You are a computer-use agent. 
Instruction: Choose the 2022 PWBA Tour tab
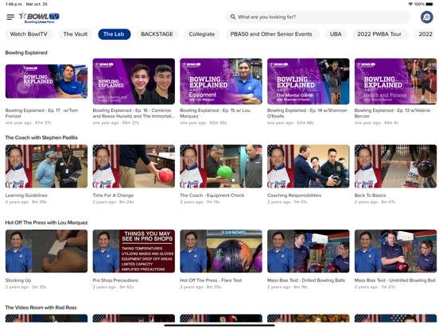click(379, 34)
